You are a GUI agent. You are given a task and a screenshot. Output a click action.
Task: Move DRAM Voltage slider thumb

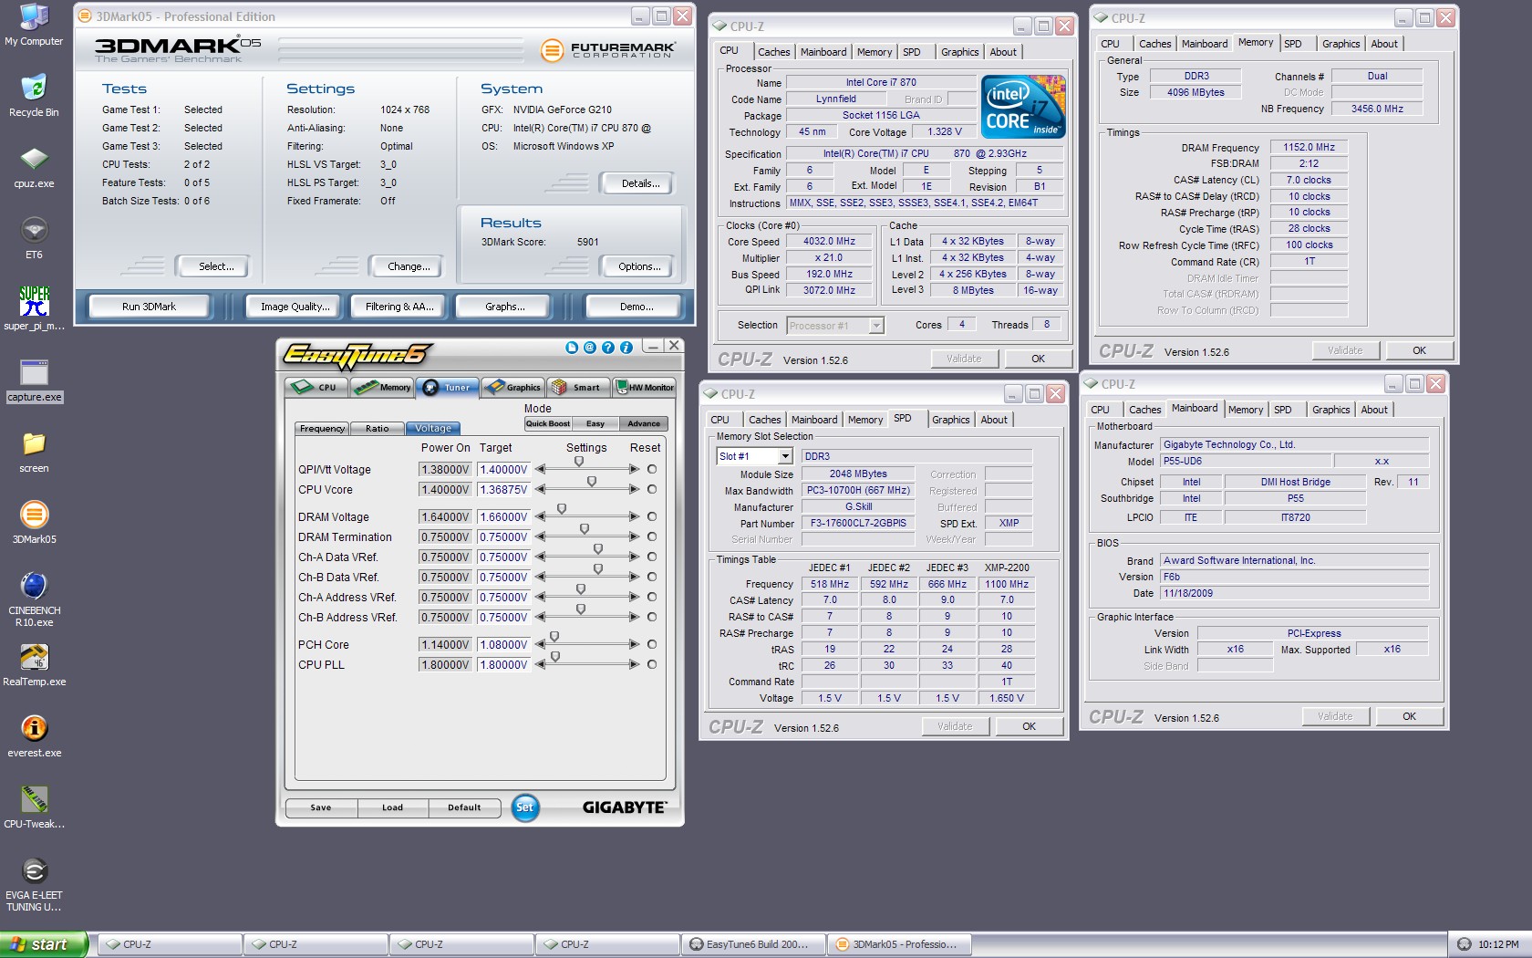[x=562, y=509]
